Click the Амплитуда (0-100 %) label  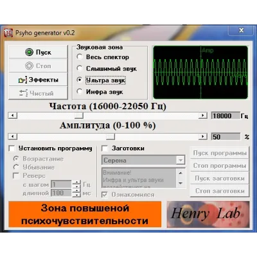click(107, 125)
